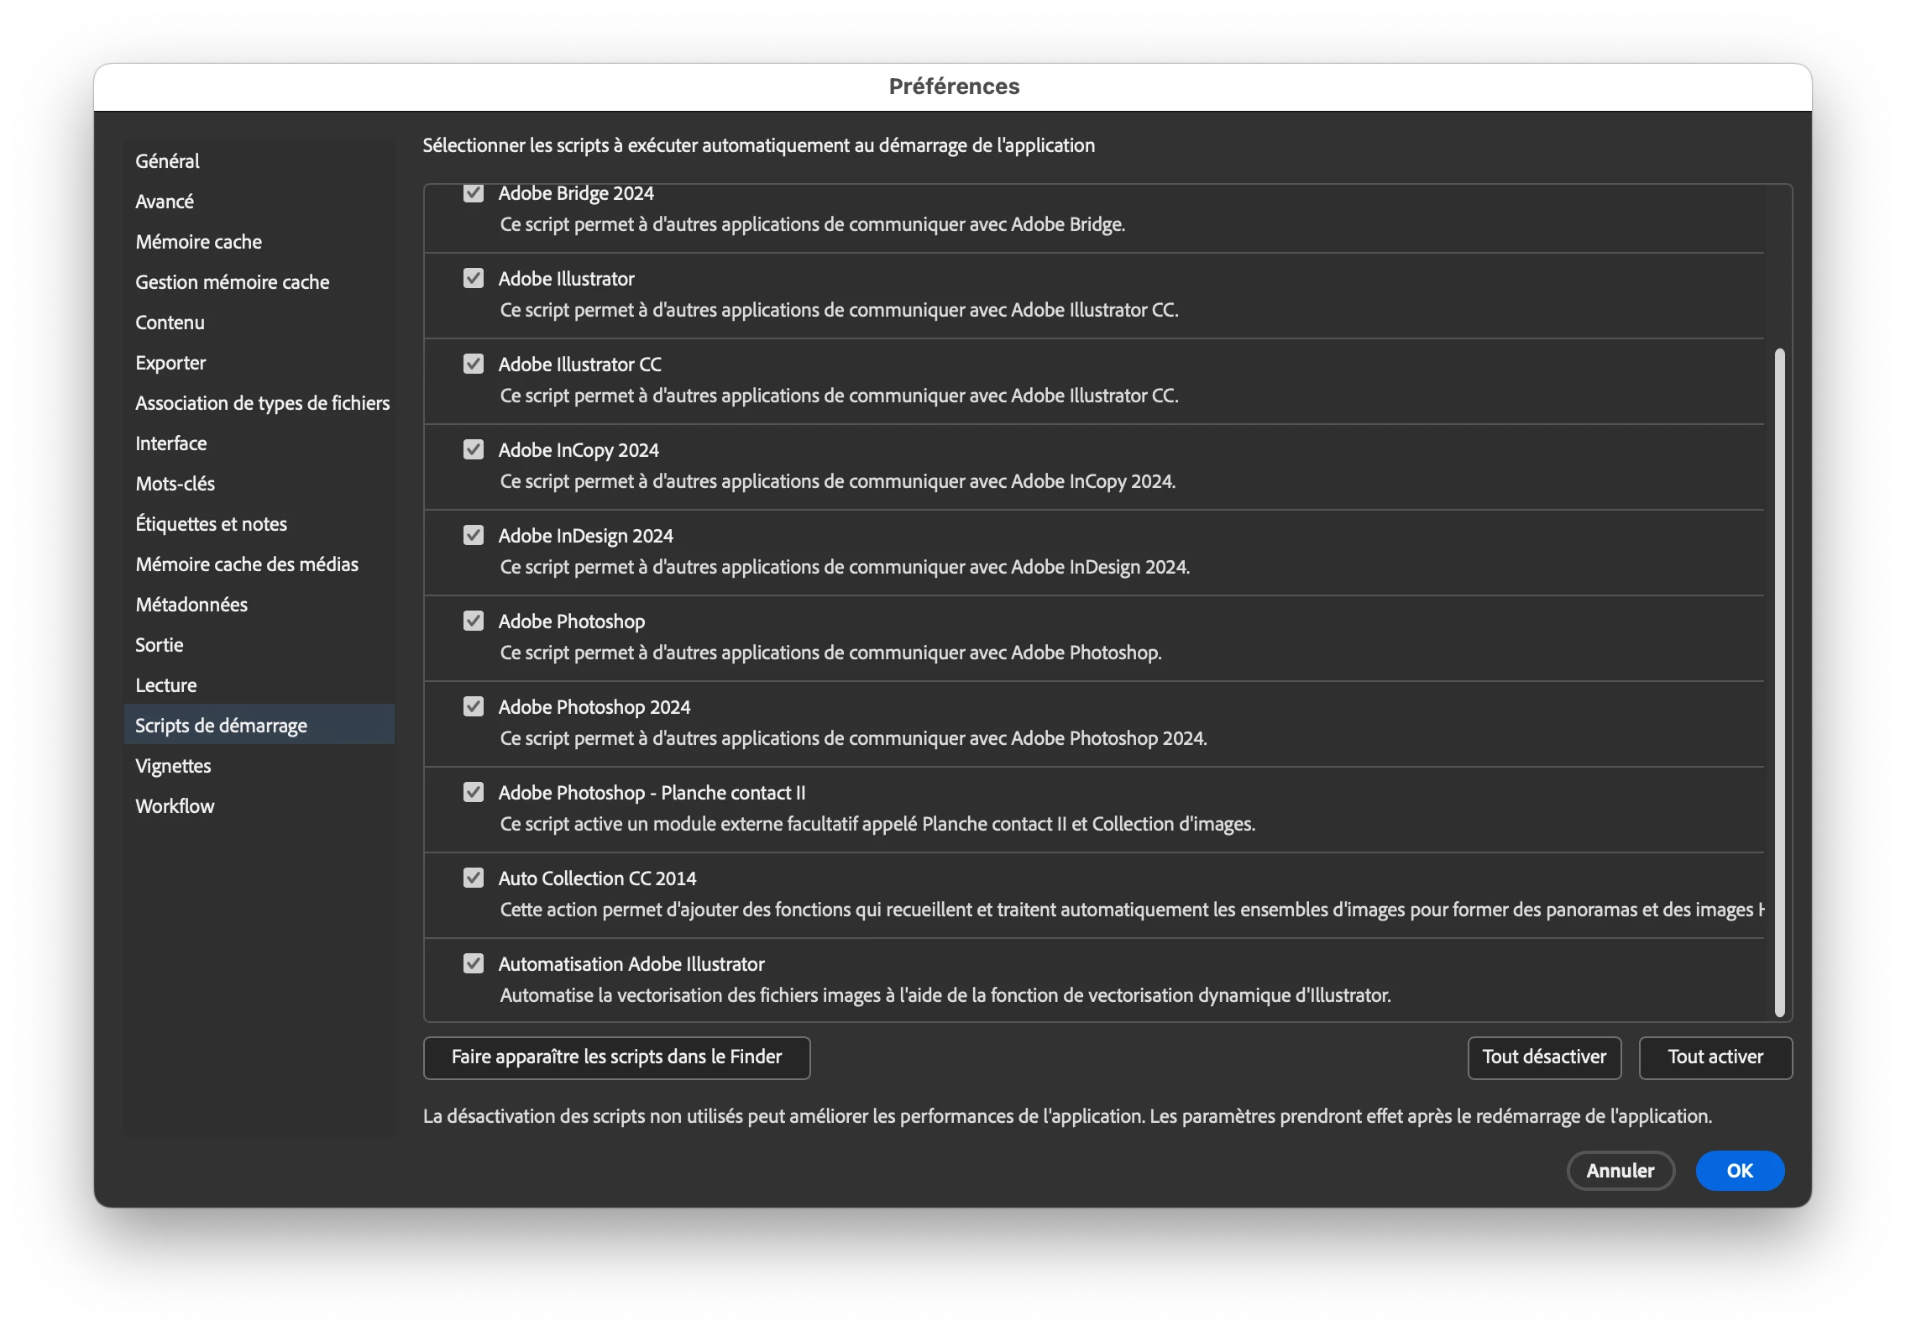Screen dimensions: 1906x1332
Task: Switch to Mémoire cache settings
Action: coord(199,242)
